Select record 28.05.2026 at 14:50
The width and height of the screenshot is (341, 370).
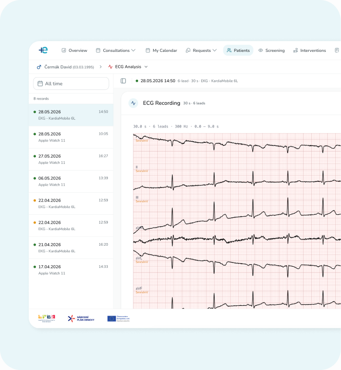tap(71, 115)
